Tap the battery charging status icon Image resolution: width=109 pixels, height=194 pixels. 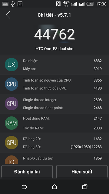tap(90, 4)
